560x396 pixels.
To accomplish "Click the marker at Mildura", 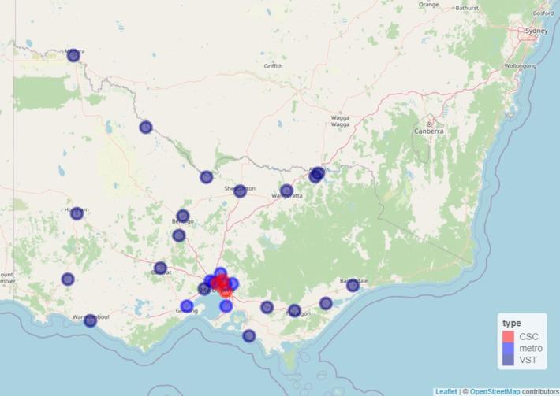I will coord(73,55).
